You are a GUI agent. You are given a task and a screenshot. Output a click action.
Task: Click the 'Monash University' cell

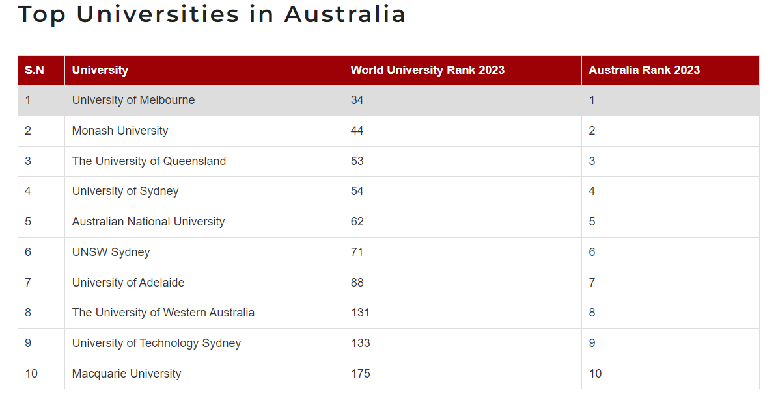[x=120, y=131]
